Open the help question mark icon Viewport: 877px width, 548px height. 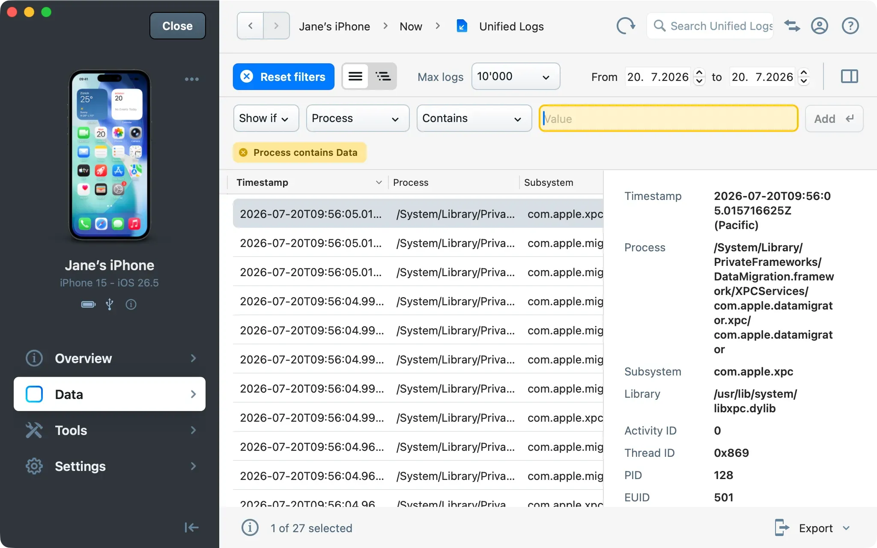[x=850, y=26]
